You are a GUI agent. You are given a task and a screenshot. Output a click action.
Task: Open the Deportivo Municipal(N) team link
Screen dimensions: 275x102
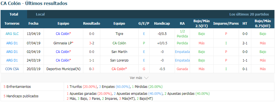(63, 69)
